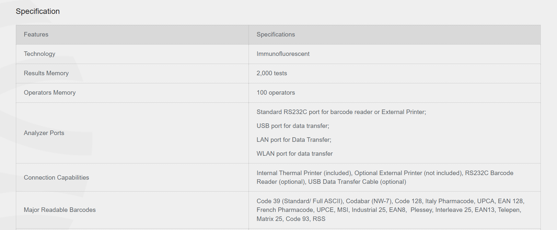Viewport: 557px width, 230px height.
Task: Select the Operators Memory label
Action: [50, 93]
